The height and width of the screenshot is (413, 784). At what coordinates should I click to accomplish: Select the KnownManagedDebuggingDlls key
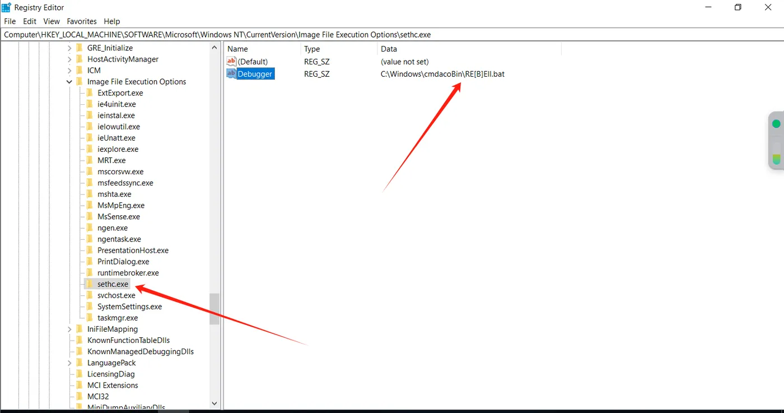click(141, 351)
